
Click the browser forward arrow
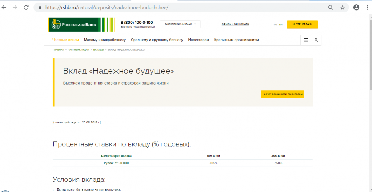[x=15, y=7]
